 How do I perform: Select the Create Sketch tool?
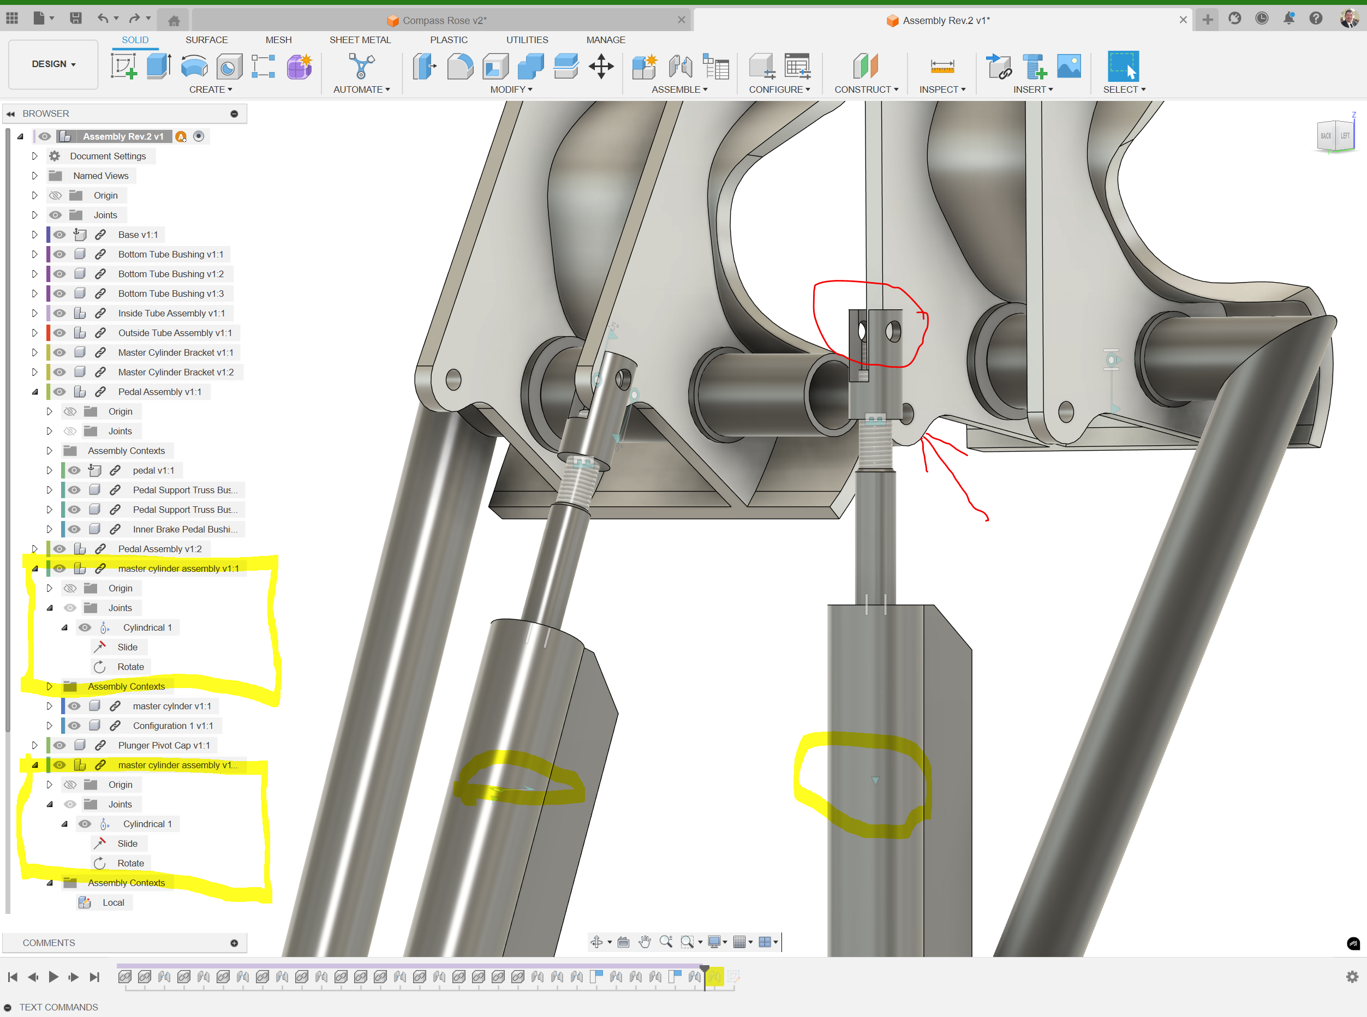(x=124, y=67)
